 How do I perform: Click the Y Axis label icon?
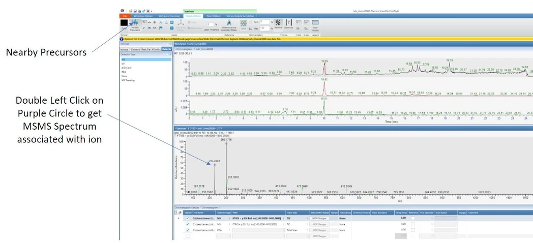pos(298,22)
